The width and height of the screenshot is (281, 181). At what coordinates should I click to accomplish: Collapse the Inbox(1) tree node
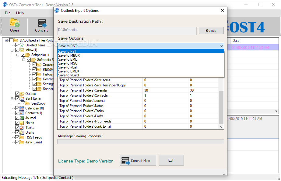point(12,50)
